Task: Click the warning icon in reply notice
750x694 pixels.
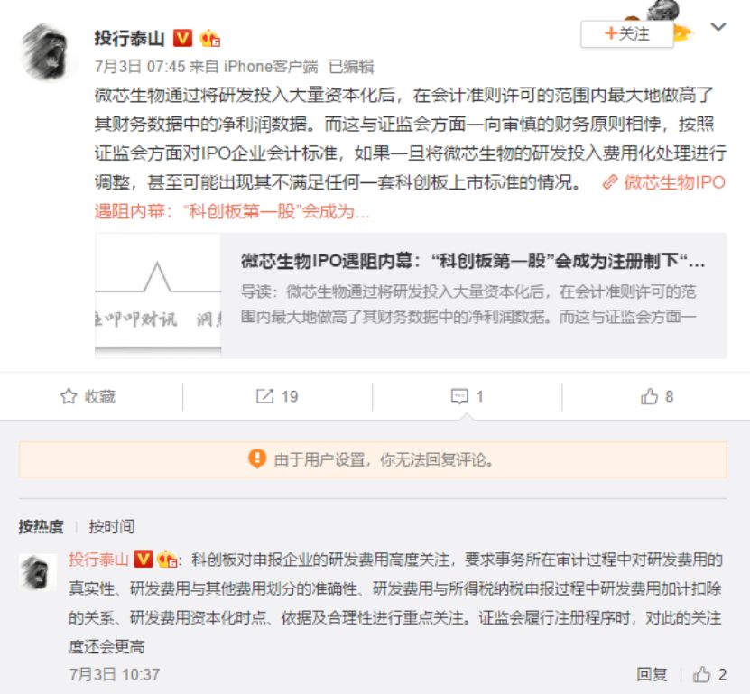Action: (x=257, y=459)
